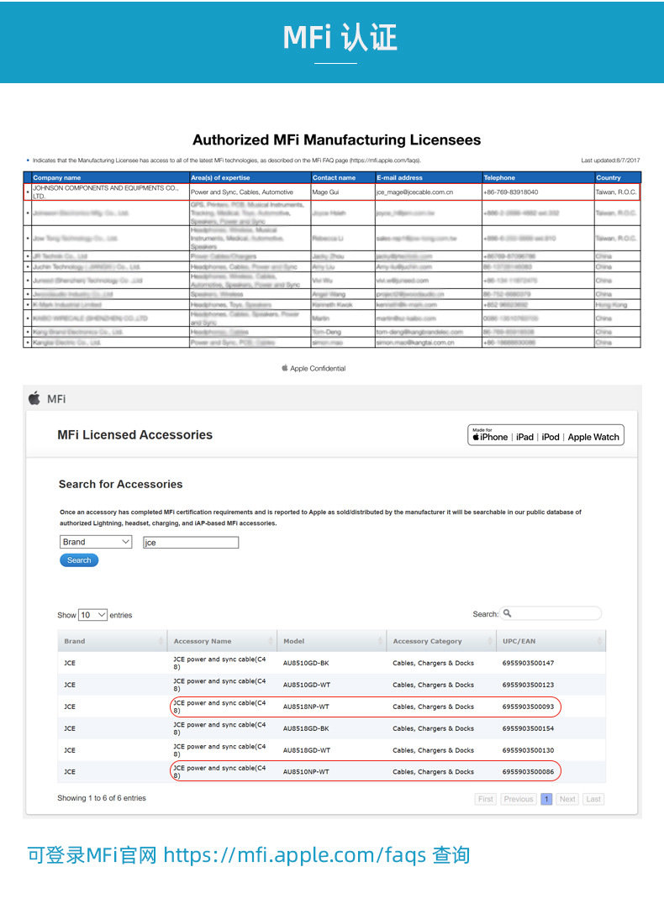This screenshot has width=664, height=909.
Task: Click the Showing 1 to 6 of 6 entries text
Action: [x=102, y=798]
